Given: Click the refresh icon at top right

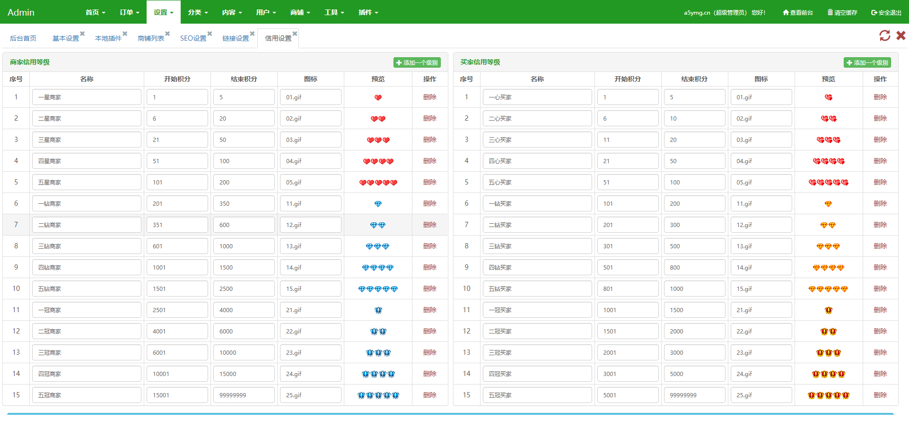Looking at the screenshot, I should (x=884, y=35).
